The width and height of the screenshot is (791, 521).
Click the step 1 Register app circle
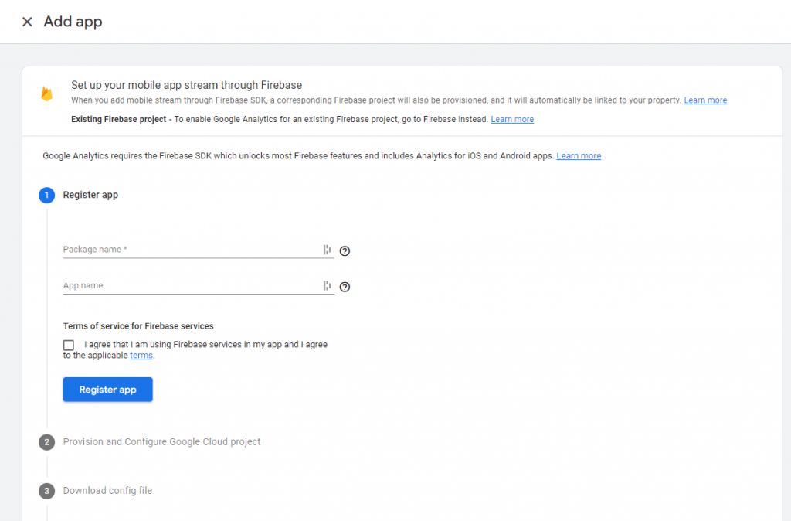tap(47, 196)
